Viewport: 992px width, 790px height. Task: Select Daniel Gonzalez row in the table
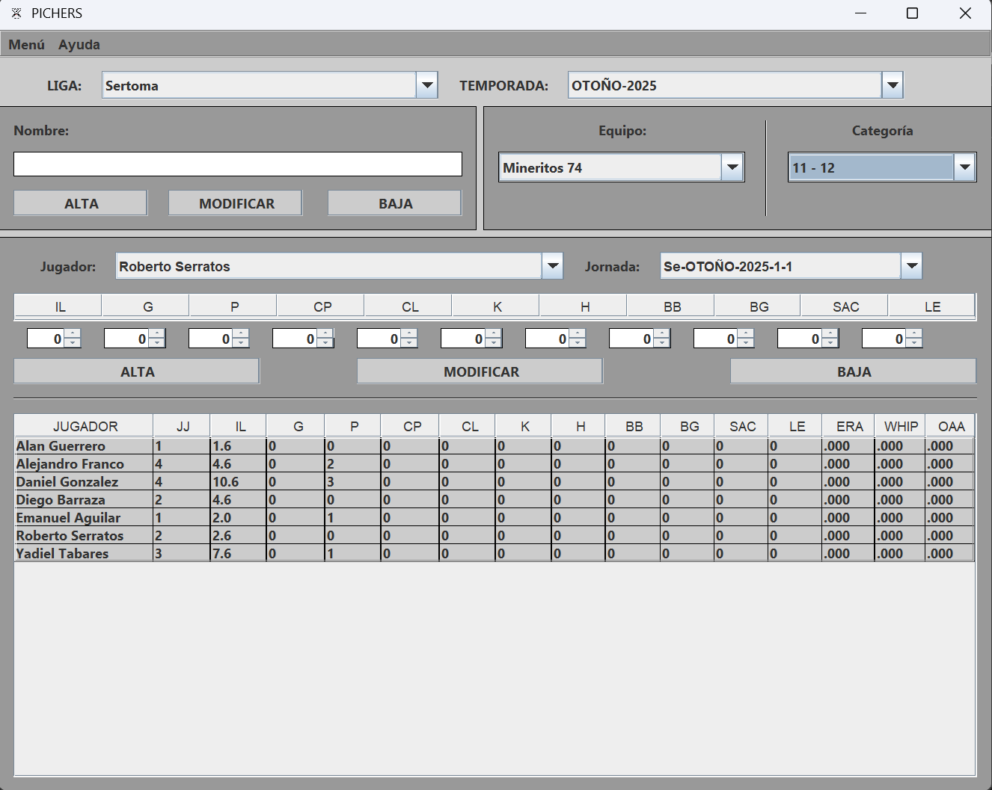67,482
